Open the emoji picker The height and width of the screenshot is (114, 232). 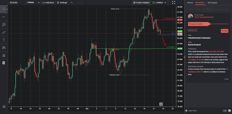tap(230, 111)
